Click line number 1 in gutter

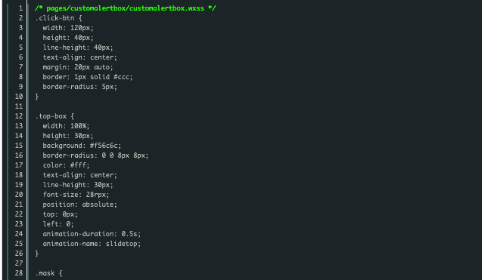point(20,8)
